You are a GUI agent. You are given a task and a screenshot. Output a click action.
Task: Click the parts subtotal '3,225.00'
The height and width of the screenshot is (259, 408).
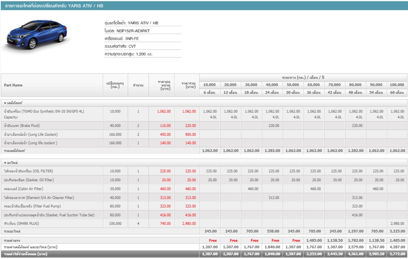click(397, 231)
